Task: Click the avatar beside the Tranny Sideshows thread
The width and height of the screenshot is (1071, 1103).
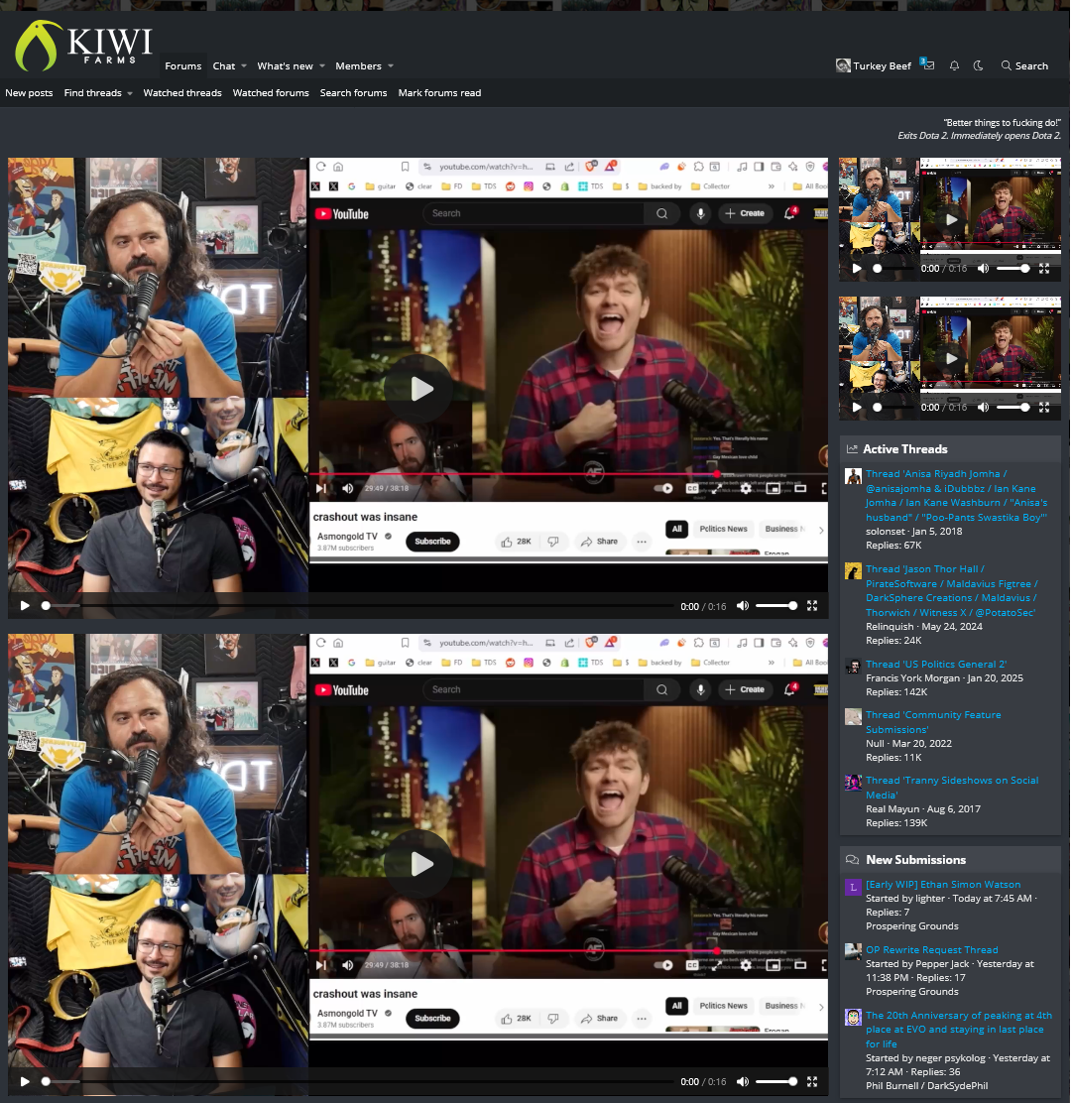Action: coord(853,783)
